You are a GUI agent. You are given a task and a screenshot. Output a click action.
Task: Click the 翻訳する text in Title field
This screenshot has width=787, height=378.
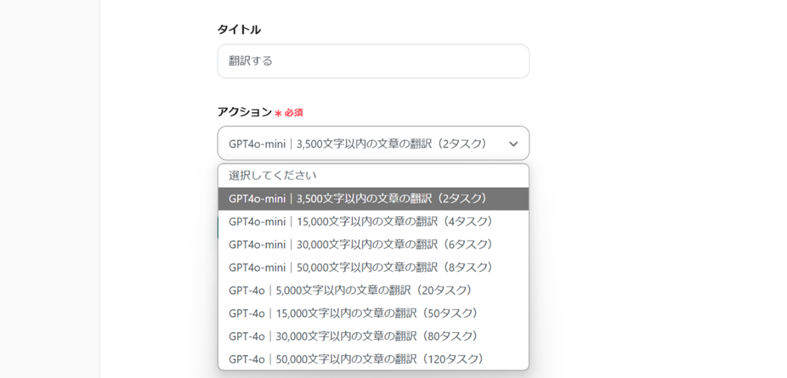(250, 61)
